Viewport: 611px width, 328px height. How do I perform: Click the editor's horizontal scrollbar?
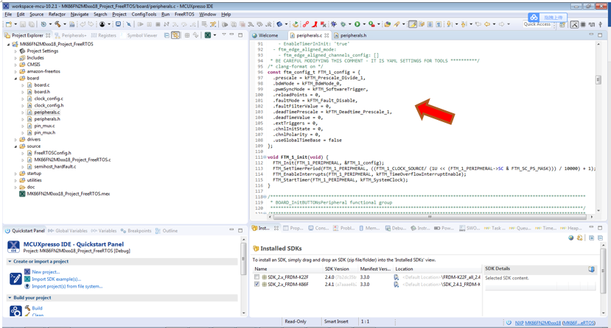pos(430,217)
